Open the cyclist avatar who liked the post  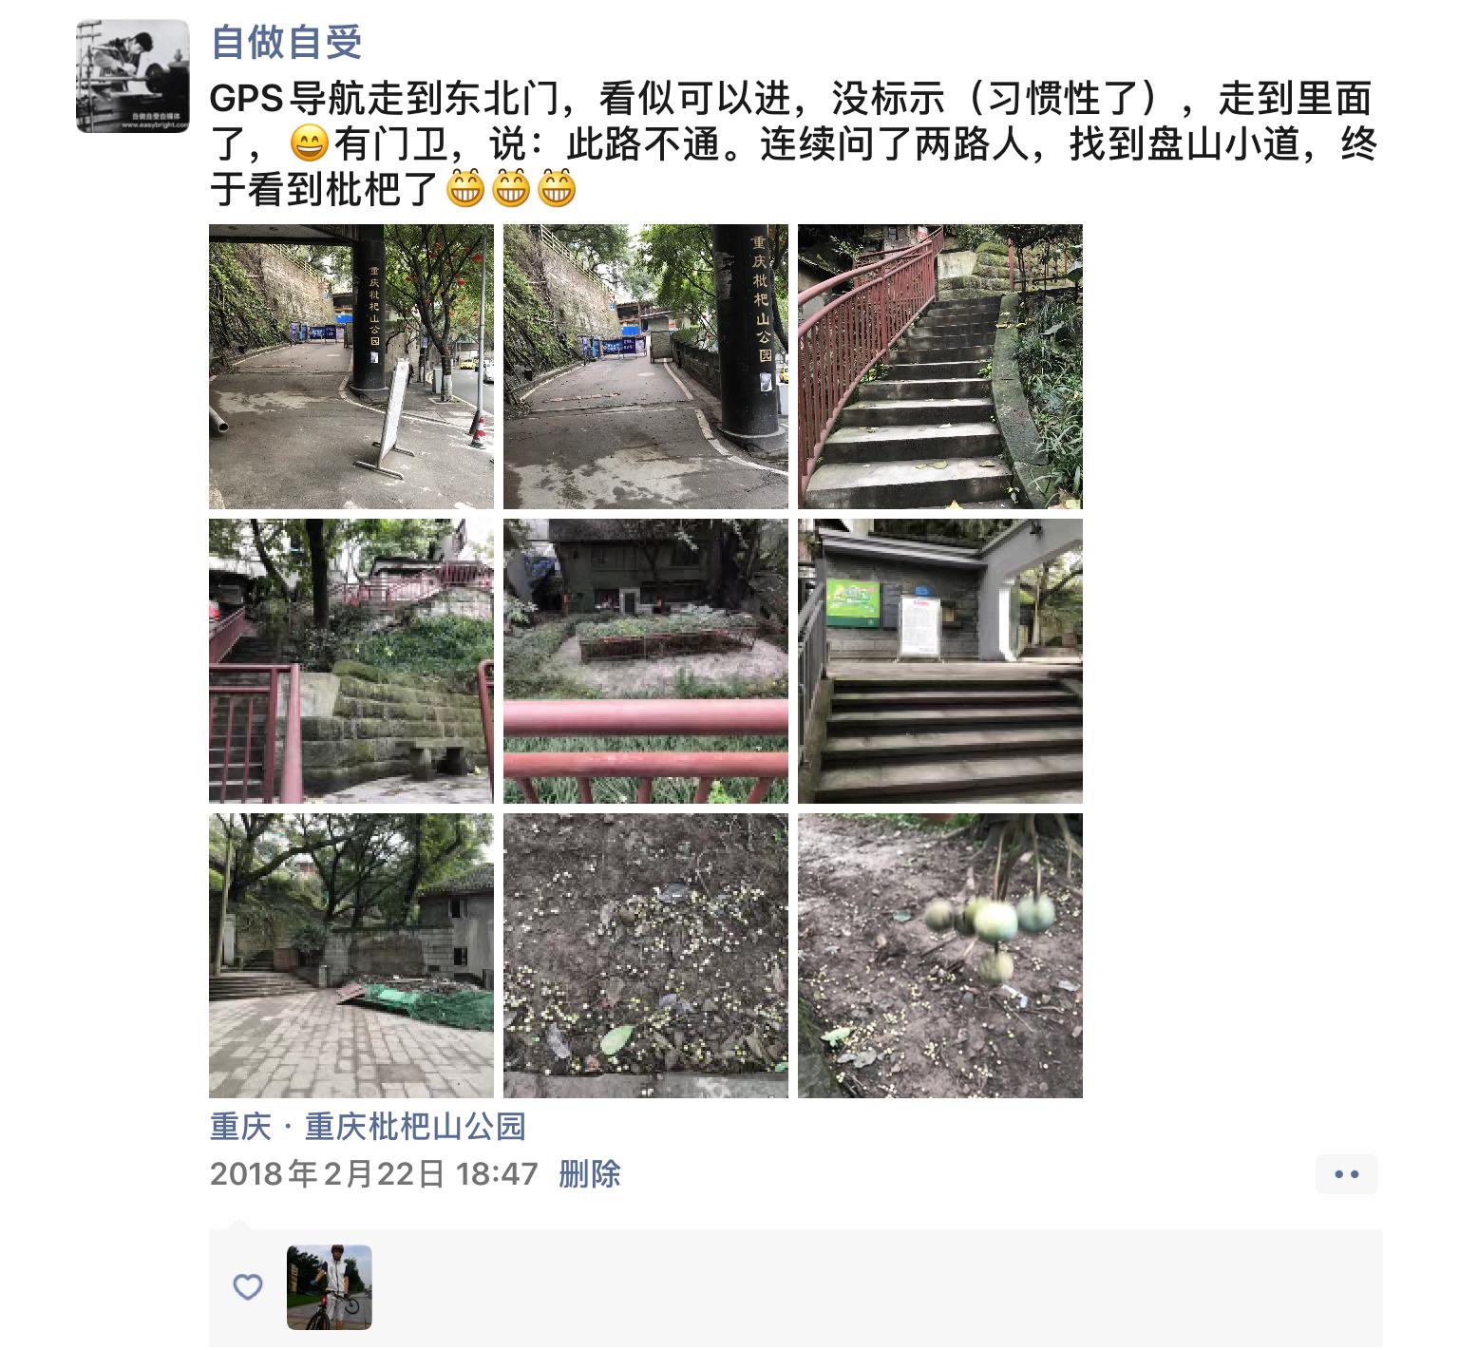pos(330,1287)
